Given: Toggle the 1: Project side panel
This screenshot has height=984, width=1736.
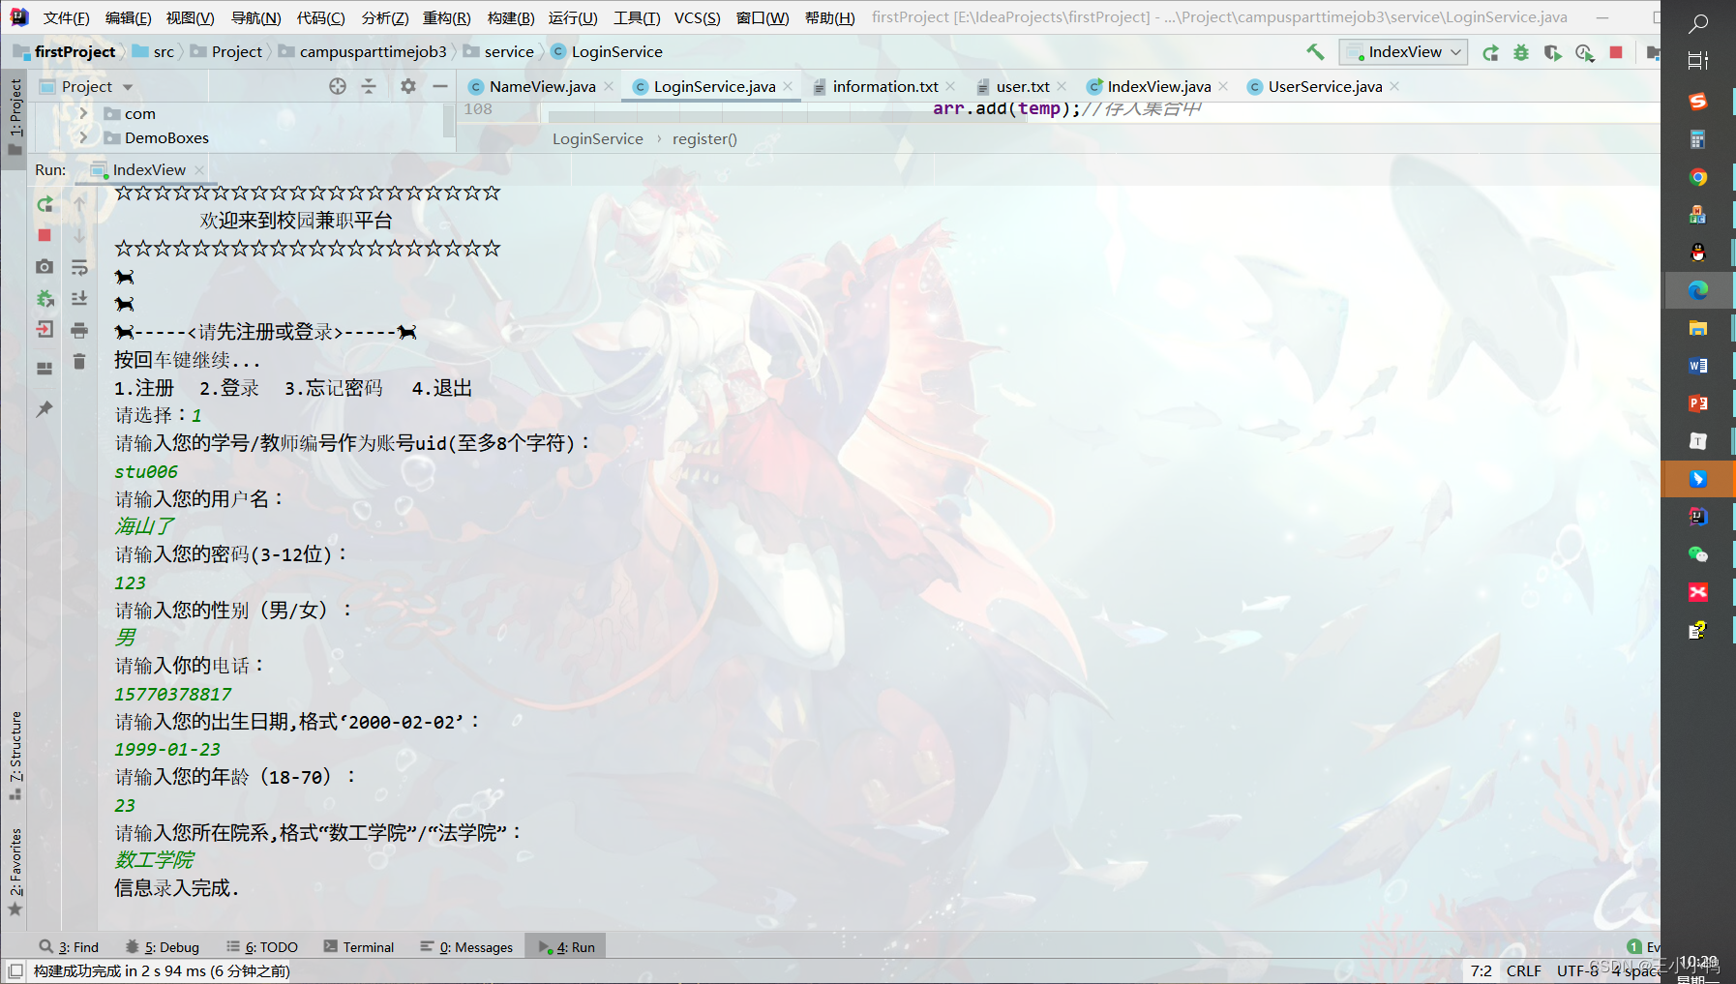Looking at the screenshot, I should click(15, 117).
